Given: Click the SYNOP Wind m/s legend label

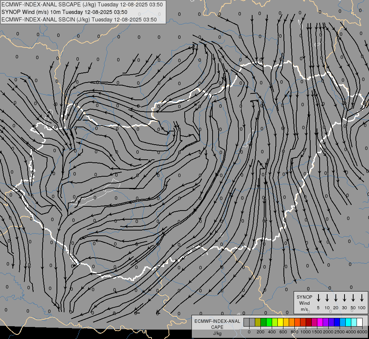Looking at the screenshot, I should 304,303.
